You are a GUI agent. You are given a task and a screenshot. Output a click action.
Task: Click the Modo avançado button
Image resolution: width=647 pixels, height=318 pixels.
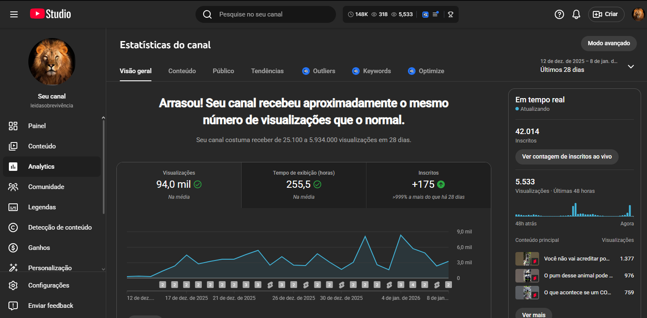[609, 43]
